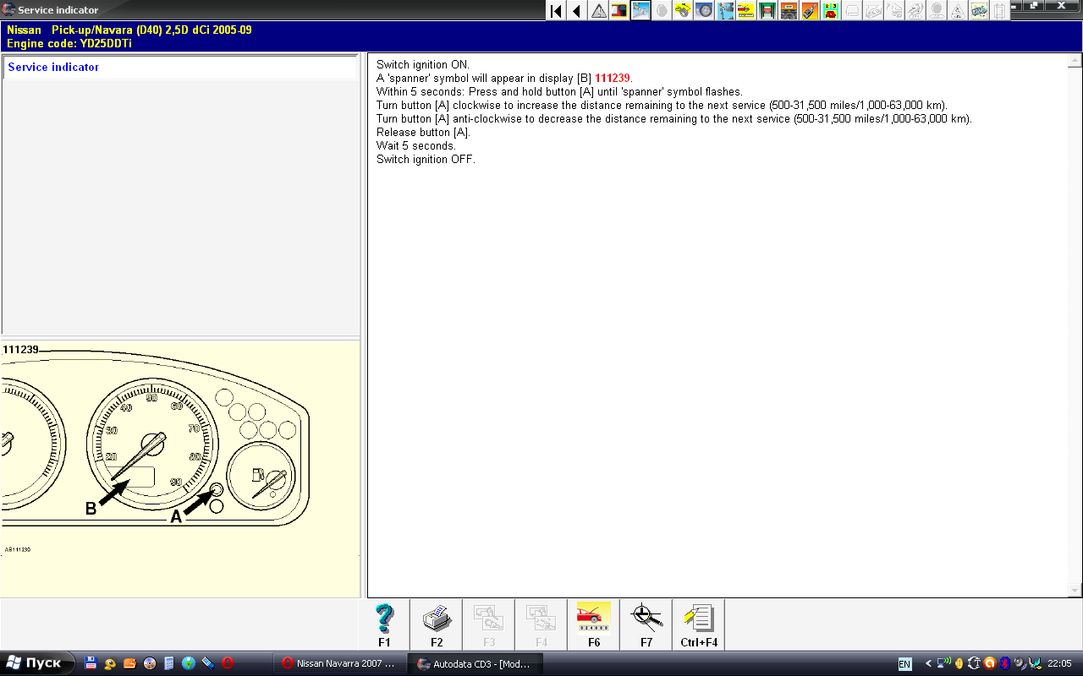
Task: Click the warning triangle toolbar icon
Action: pyautogui.click(x=598, y=11)
